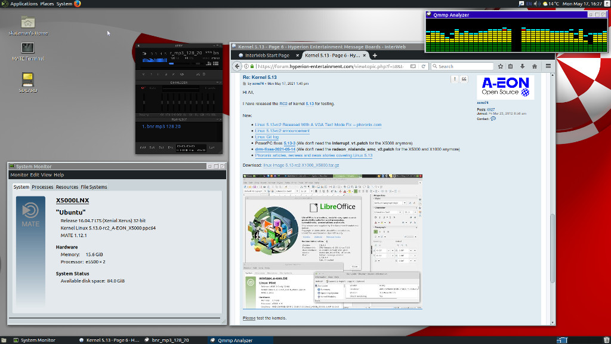Open the Sel menu in Qmmp playlist
The height and width of the screenshot is (344, 611).
[161, 148]
